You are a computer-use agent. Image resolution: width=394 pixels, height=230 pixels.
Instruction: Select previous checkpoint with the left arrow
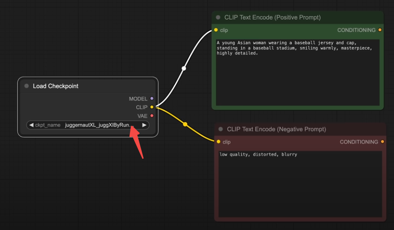31,125
